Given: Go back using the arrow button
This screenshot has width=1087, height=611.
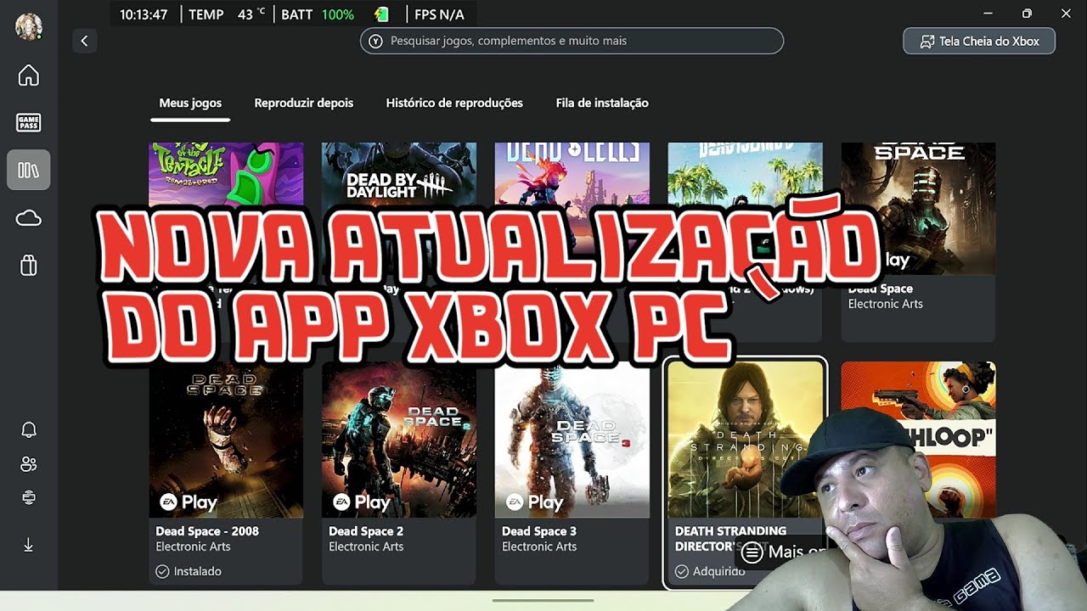Looking at the screenshot, I should tap(84, 41).
